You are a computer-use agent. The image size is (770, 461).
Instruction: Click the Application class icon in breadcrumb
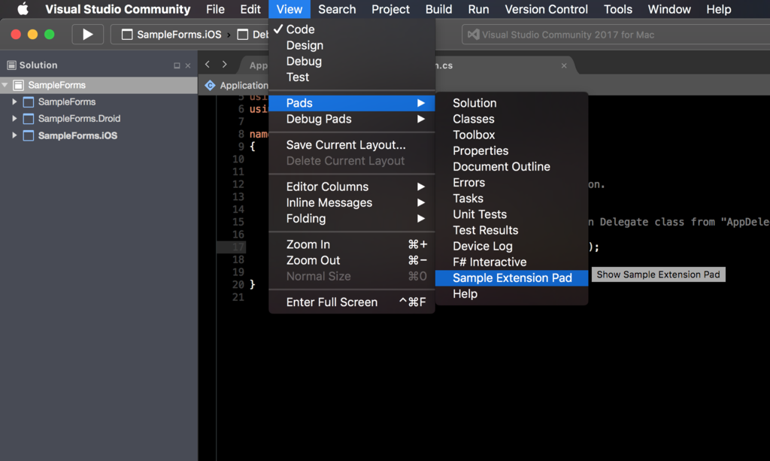coord(210,85)
